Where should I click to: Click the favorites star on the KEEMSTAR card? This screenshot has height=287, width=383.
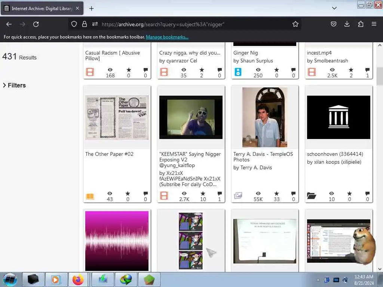click(x=203, y=193)
